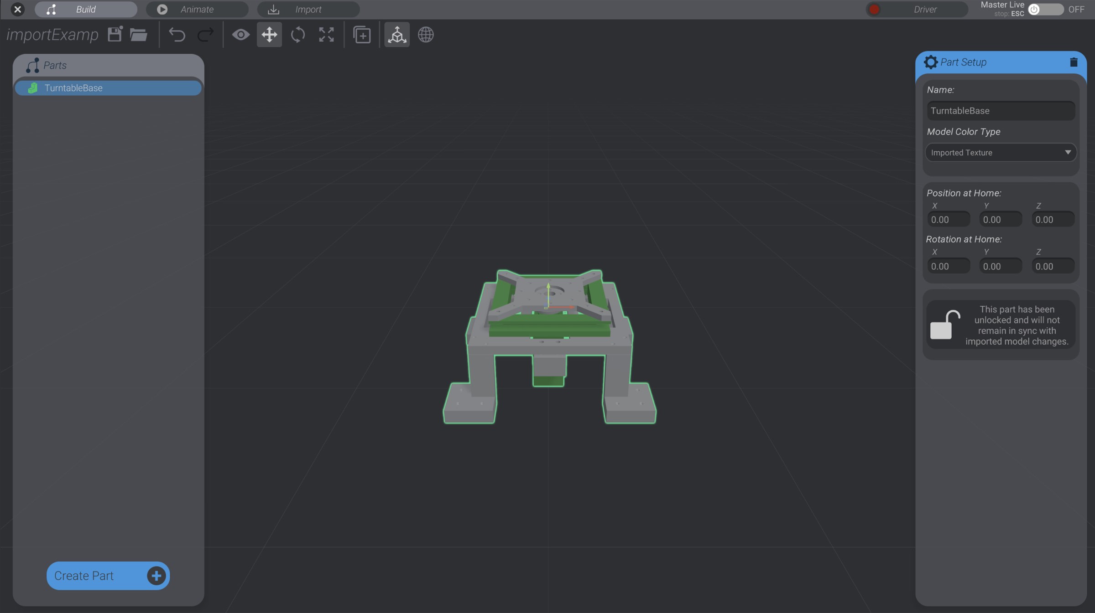The height and width of the screenshot is (613, 1095).
Task: Click the Create Part button
Action: pos(108,576)
